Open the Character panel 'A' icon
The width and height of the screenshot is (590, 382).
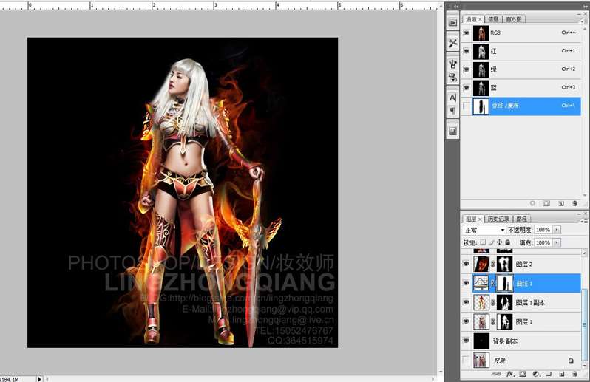click(452, 98)
